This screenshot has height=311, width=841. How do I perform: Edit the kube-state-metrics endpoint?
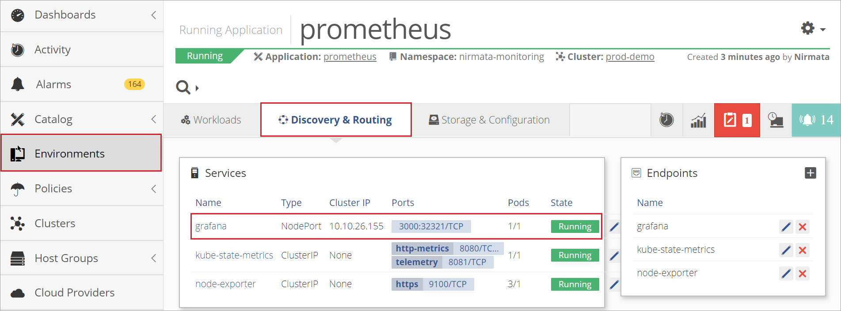[786, 250]
